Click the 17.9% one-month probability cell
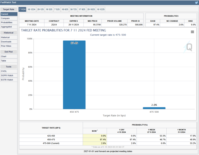Image resolution: width=199 pixels, height=155 pixels. coord(182,136)
